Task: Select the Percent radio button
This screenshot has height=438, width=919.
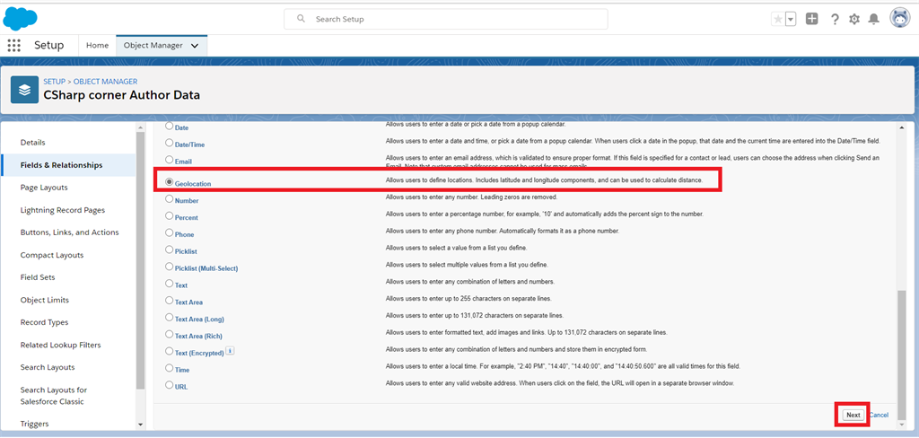Action: coord(170,215)
